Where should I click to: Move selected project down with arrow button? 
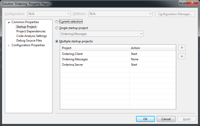coord(182,56)
